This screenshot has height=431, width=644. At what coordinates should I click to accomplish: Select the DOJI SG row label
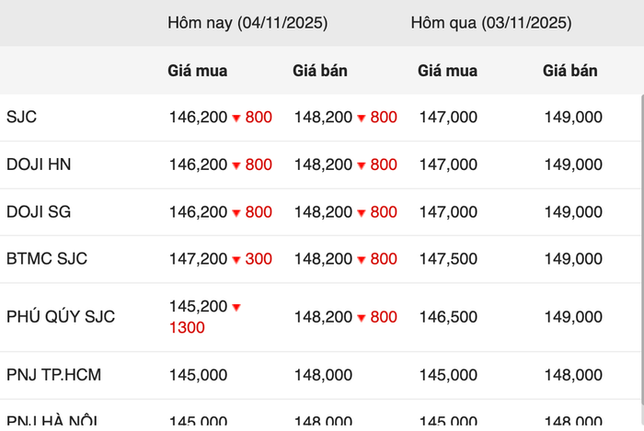point(39,212)
